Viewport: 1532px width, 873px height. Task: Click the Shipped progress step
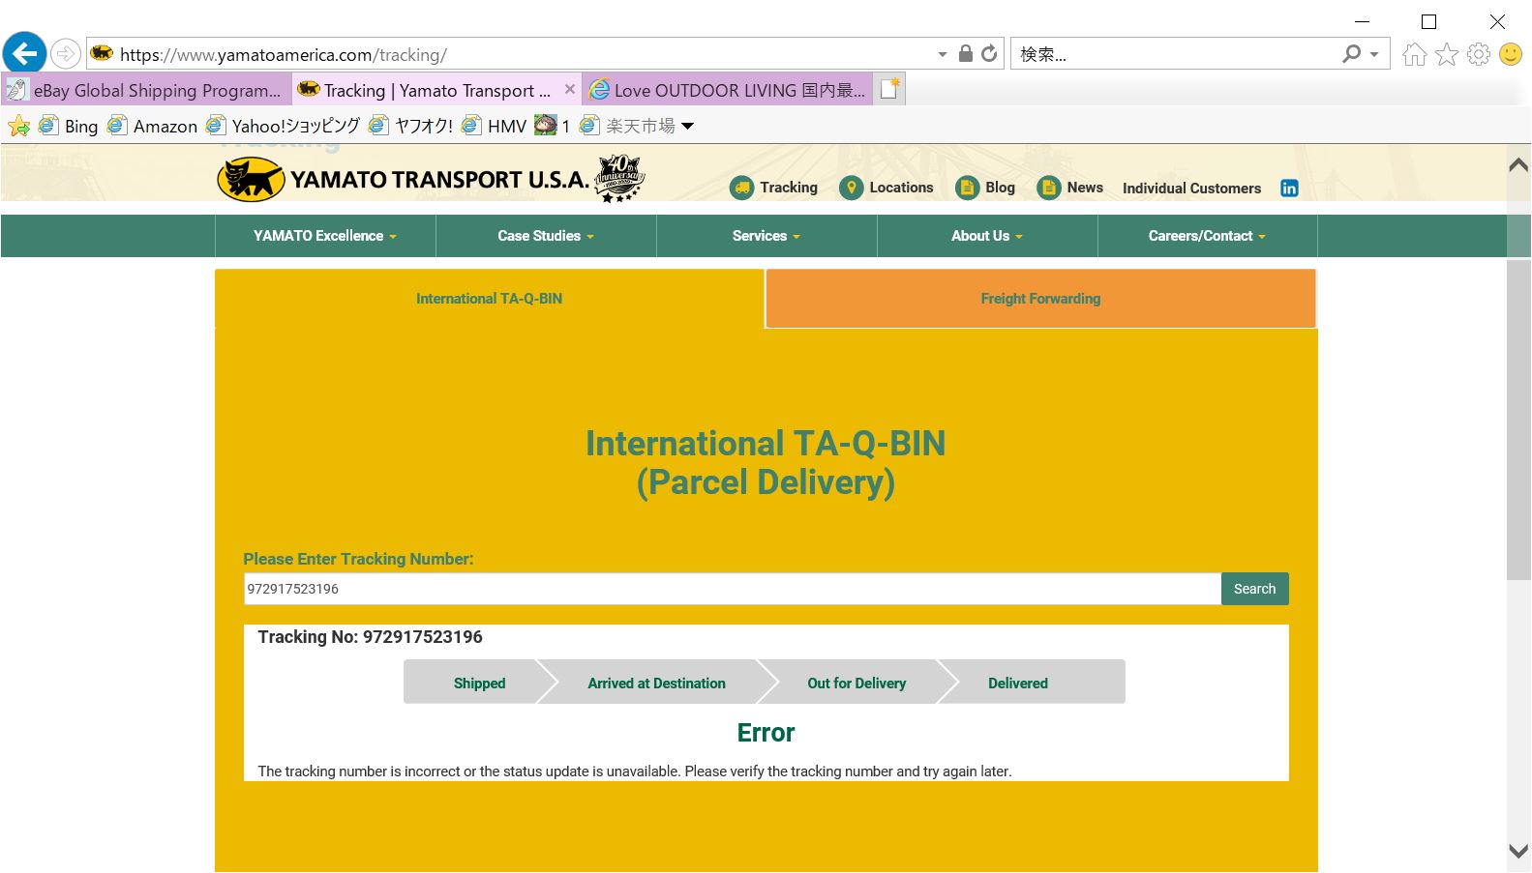479,683
